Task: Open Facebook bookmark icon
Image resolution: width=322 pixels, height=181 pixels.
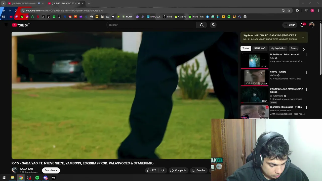Action: click(x=207, y=17)
